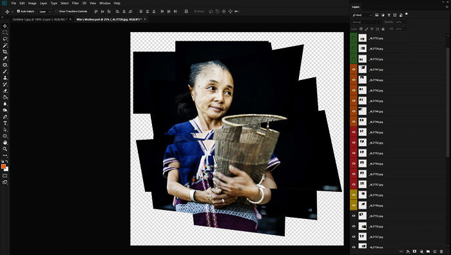Open the background white color swatch

[x=6, y=169]
